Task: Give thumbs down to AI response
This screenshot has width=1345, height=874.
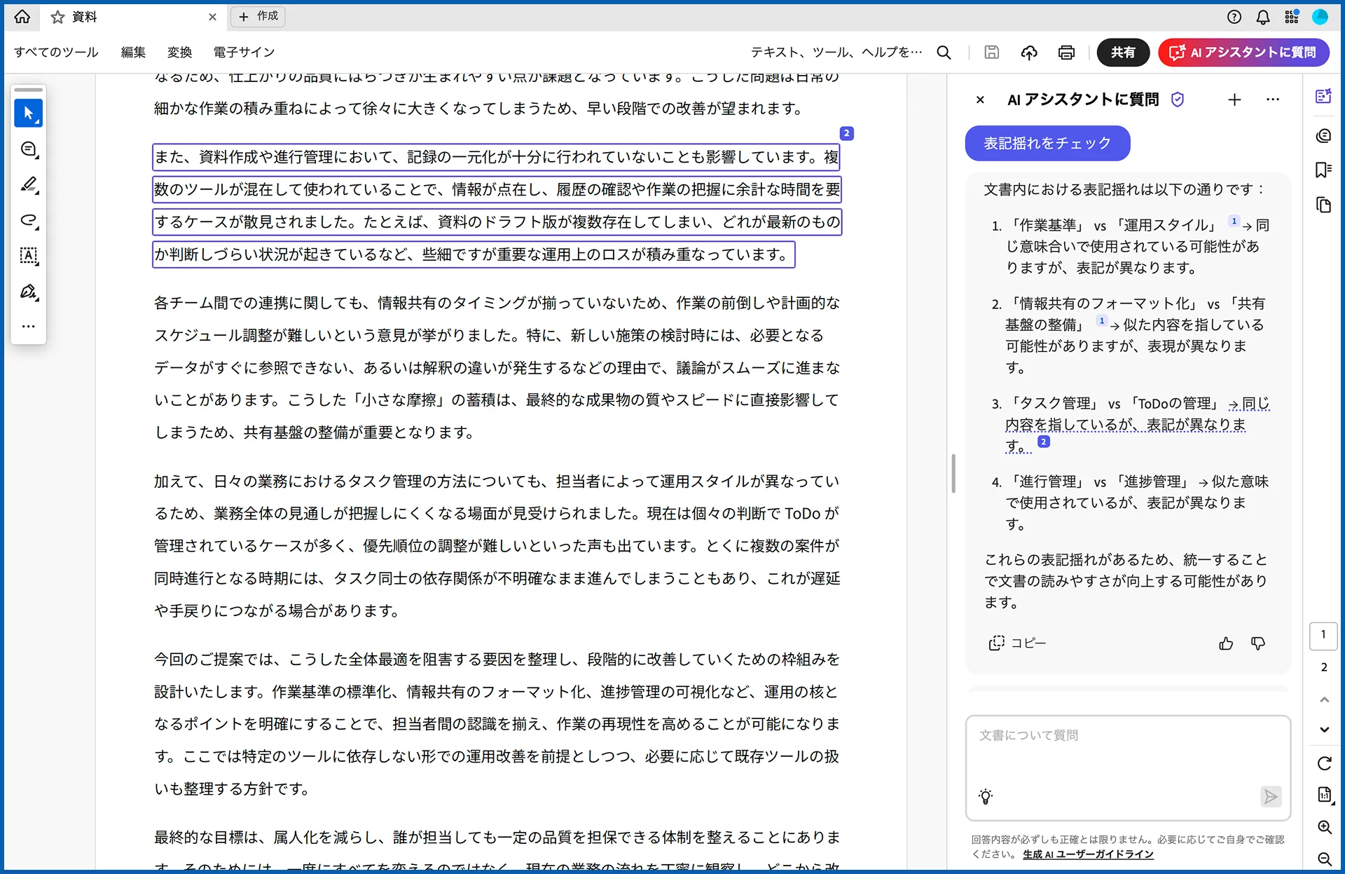Action: (x=1258, y=643)
